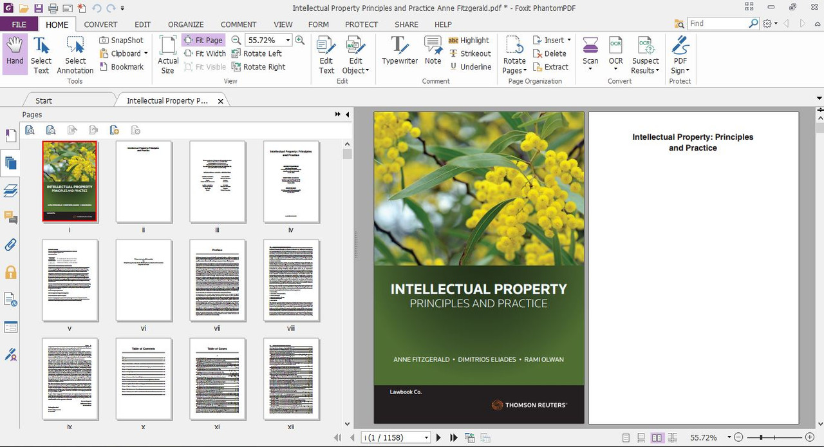Expand the Clipboard dropdown

(145, 53)
